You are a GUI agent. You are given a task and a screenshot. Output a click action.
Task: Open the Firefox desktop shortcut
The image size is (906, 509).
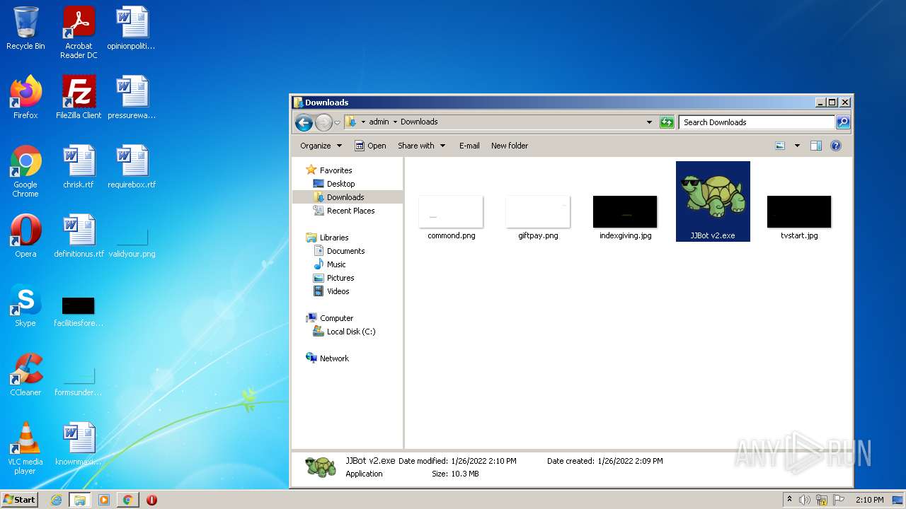point(25,98)
